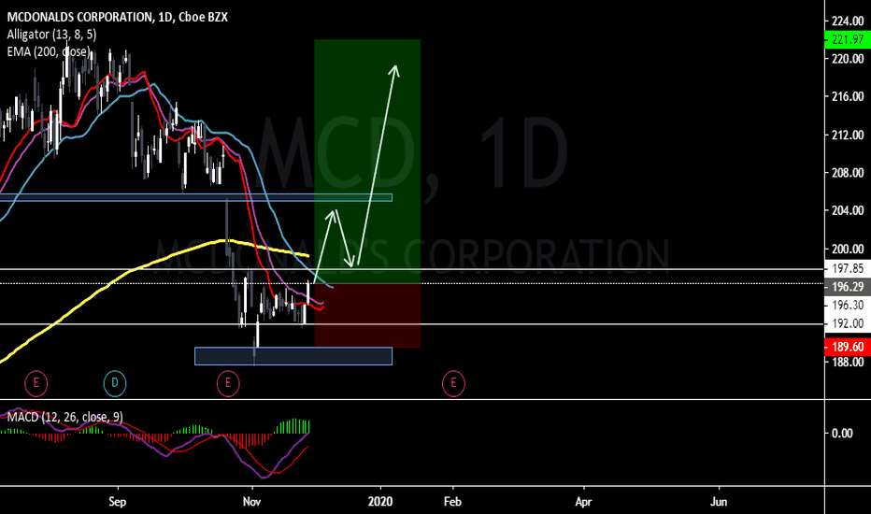This screenshot has width=871, height=514.
Task: Click the earnings E marker above Feb
Action: point(453,383)
